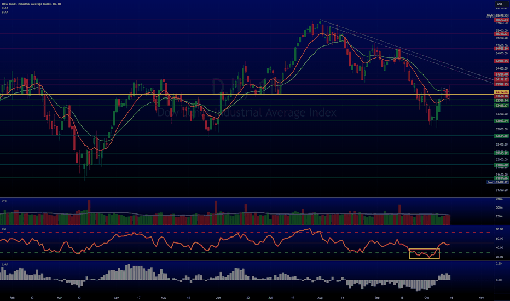Click the 0.00 CMF scale value
This screenshot has height=301, width=510.
(499, 280)
